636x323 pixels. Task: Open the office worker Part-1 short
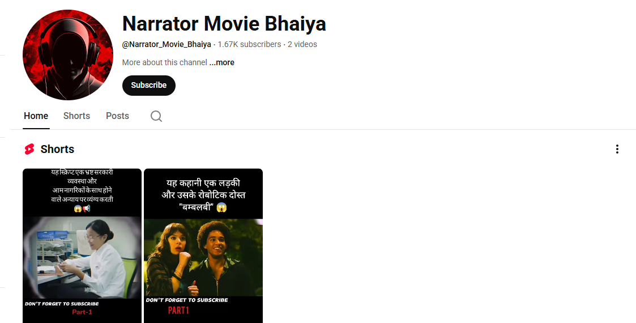(x=82, y=246)
